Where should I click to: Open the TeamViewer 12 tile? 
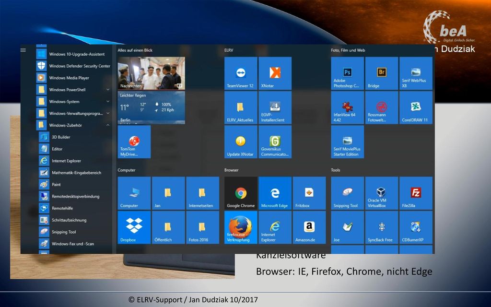point(241,73)
